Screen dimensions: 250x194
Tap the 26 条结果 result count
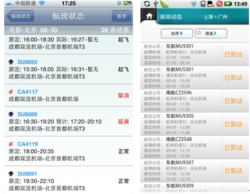click(x=115, y=30)
